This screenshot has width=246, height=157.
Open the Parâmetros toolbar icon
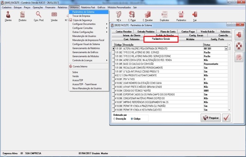click(181, 16)
